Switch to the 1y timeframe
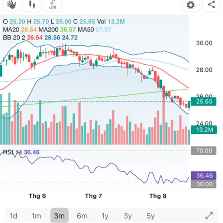 click(x=105, y=216)
